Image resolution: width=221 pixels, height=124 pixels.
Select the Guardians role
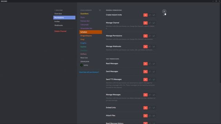pos(90,14)
